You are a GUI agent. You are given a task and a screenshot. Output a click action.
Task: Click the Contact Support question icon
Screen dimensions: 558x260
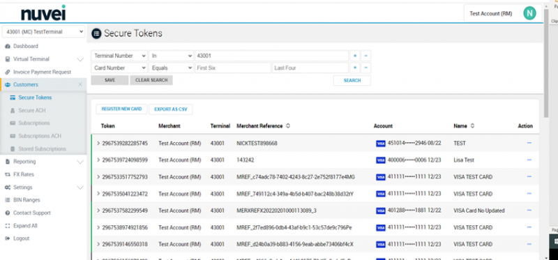coord(8,213)
